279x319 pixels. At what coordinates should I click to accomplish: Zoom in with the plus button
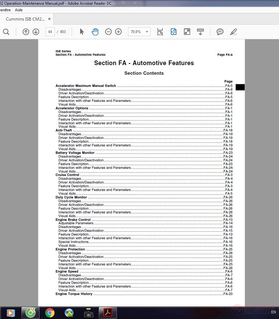coord(118,32)
